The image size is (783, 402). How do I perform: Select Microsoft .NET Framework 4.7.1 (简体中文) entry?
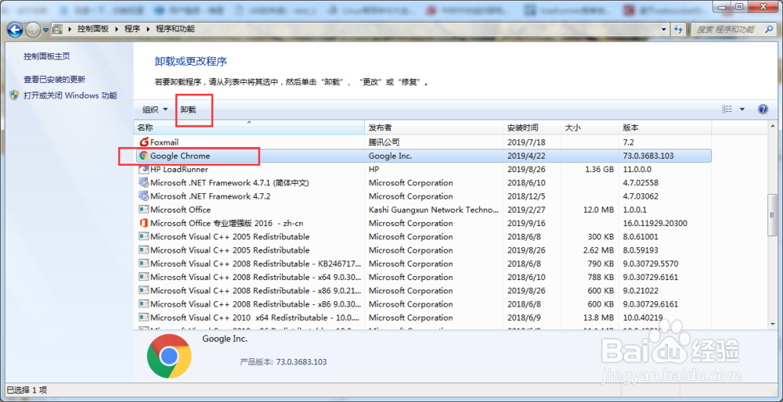click(229, 182)
